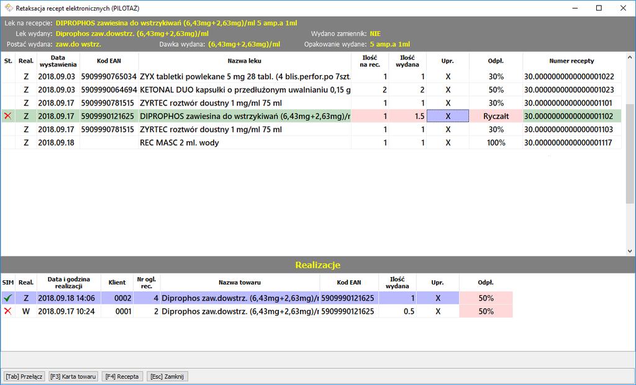The image size is (636, 385).
Task: Click the Upr. column header in the top table
Action: click(447, 61)
